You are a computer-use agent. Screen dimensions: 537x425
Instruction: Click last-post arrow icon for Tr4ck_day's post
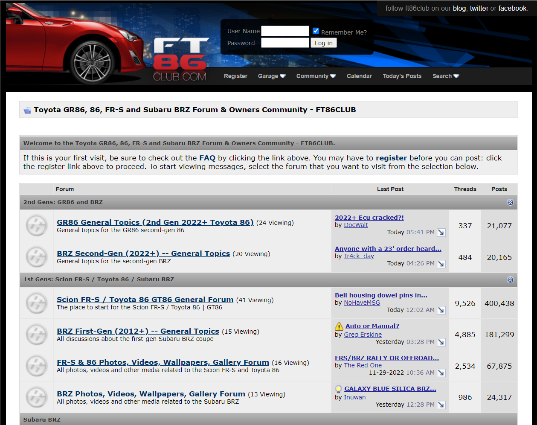(441, 264)
